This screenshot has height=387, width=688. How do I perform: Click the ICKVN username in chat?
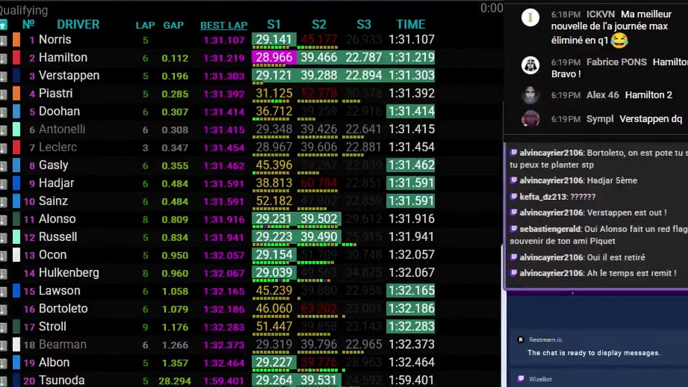(x=600, y=15)
